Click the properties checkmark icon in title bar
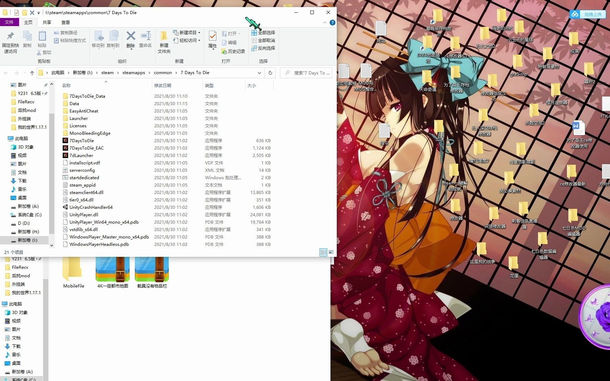This screenshot has width=610, height=381. point(17,13)
